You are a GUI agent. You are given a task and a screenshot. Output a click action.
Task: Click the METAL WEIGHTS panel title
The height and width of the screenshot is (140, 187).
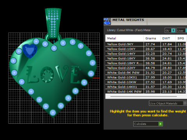[128, 20]
